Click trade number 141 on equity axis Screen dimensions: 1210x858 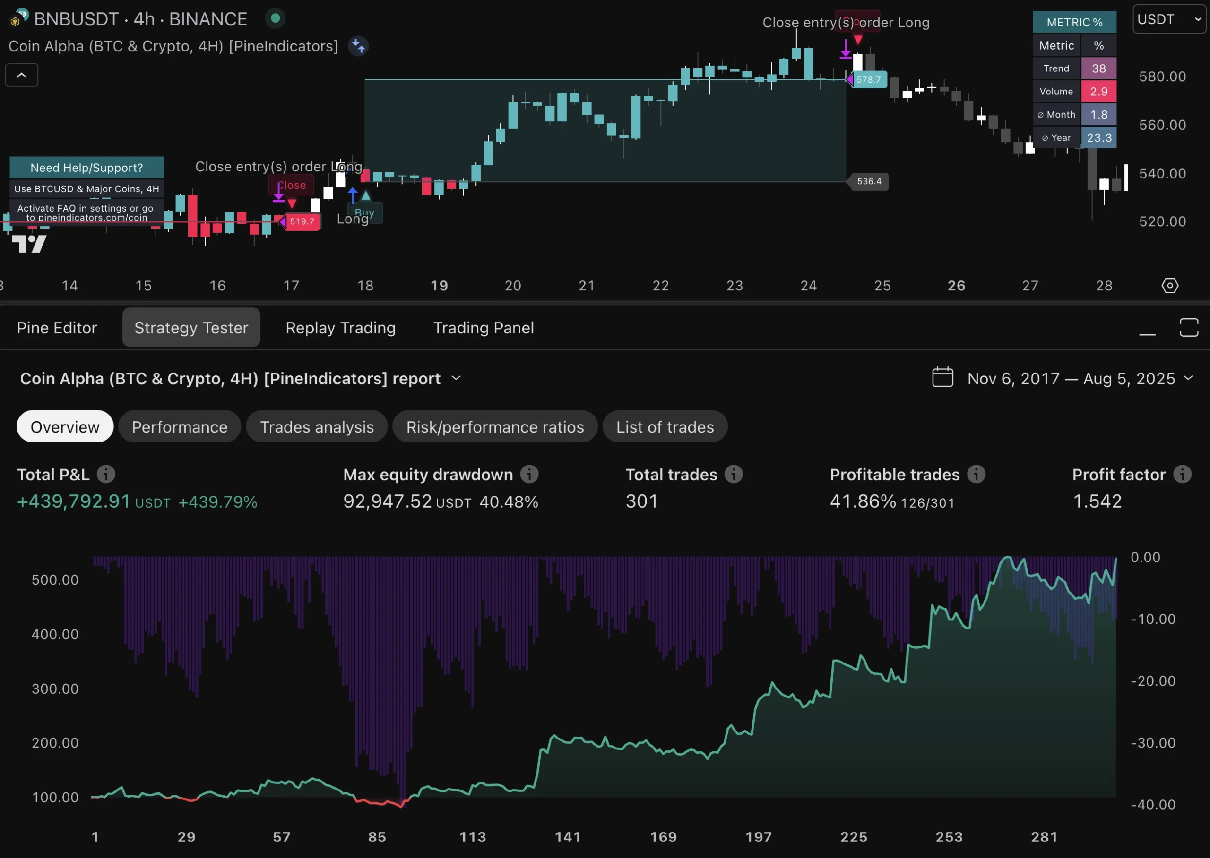click(568, 837)
